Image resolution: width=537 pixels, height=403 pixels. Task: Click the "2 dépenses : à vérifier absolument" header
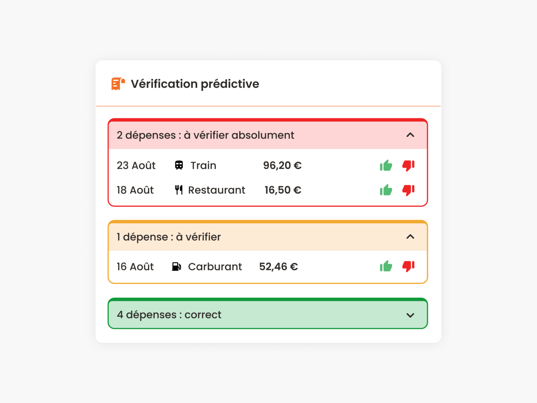(205, 135)
